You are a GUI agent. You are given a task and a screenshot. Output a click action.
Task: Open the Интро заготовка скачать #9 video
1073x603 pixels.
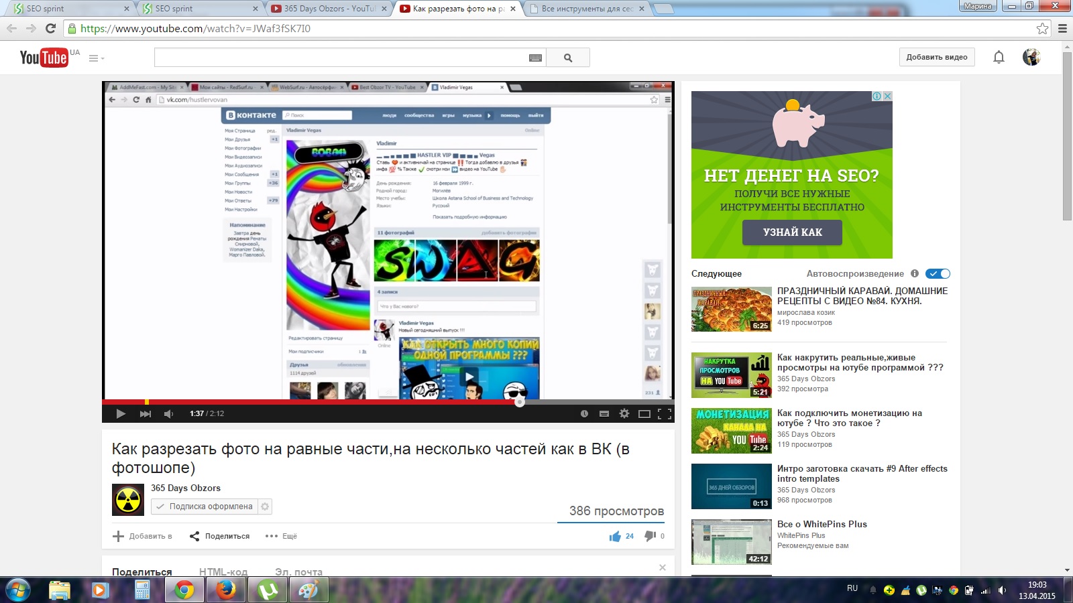[x=862, y=474]
